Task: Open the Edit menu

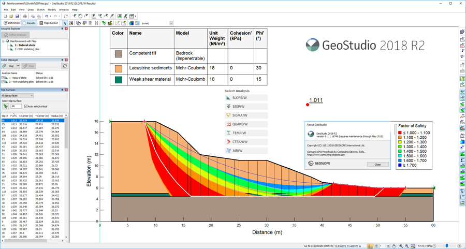Action: click(x=13, y=10)
